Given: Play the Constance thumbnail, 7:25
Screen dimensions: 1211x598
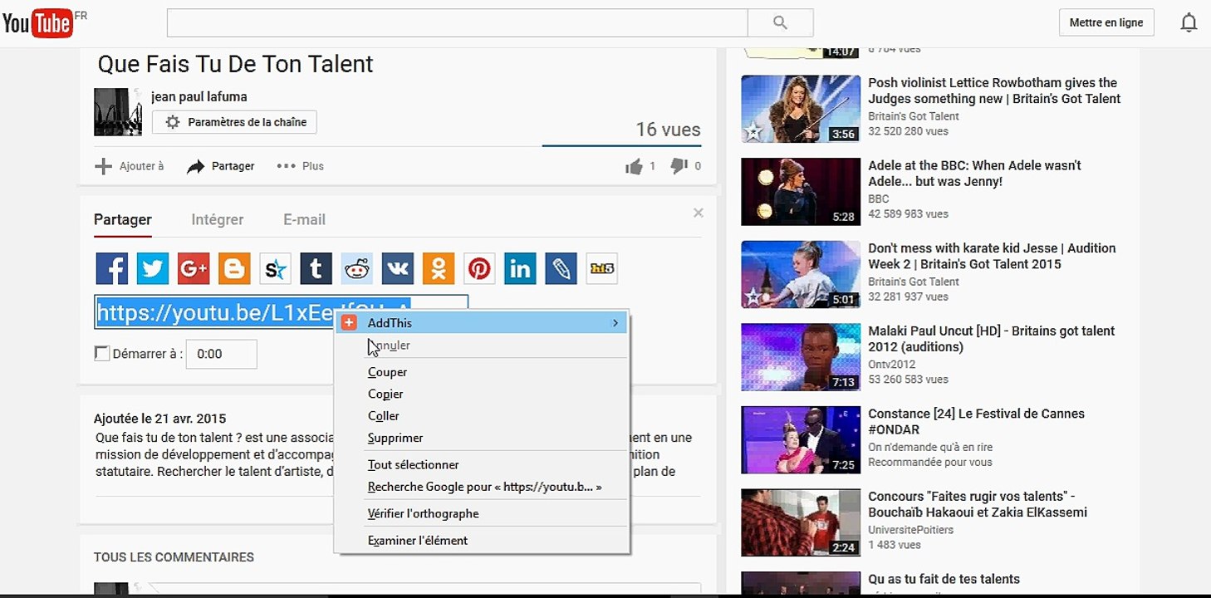Looking at the screenshot, I should (801, 439).
